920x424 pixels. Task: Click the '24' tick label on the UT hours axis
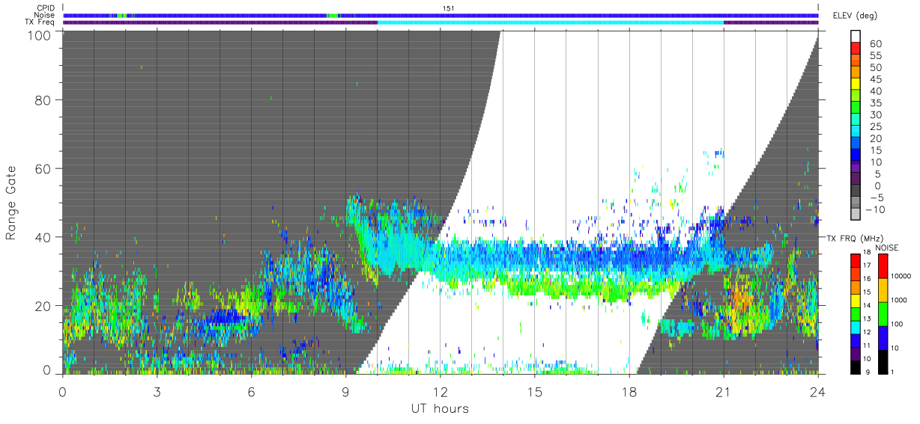(818, 391)
